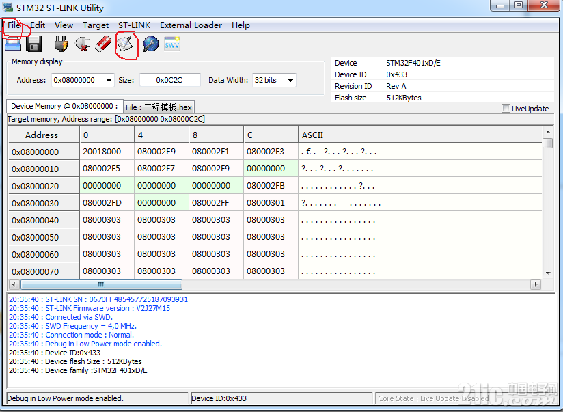This screenshot has width=563, height=412.
Task: Click log line Device flash Size : 512KBytes
Action: tap(75, 361)
